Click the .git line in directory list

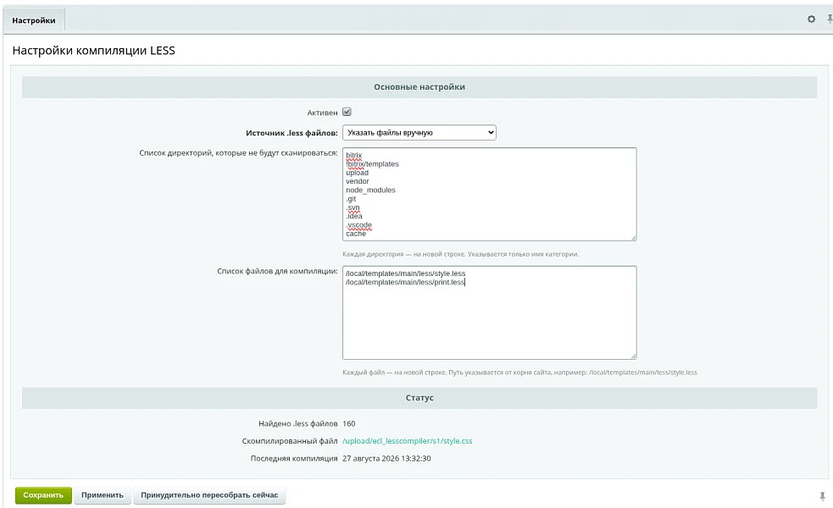[351, 199]
